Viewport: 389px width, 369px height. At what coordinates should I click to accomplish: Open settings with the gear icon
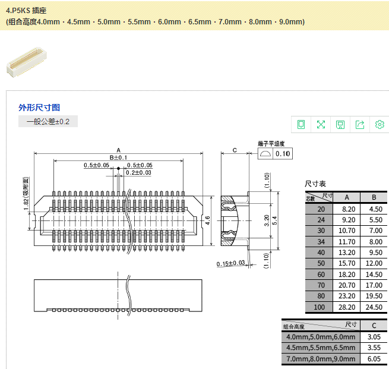coord(379,124)
